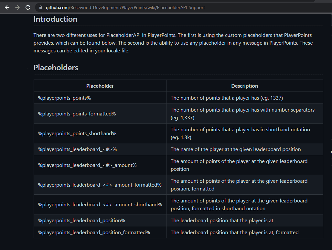The image size is (332, 250).
Task: Click the browser forward arrow
Action: point(17,7)
